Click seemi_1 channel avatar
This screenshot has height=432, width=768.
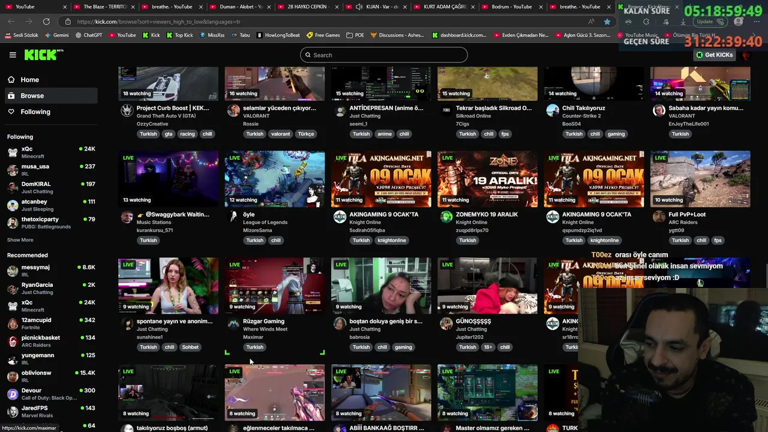point(340,110)
